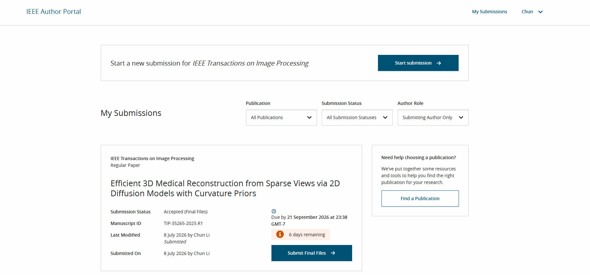Click the italic Submitted text under Last Modified

175,242
